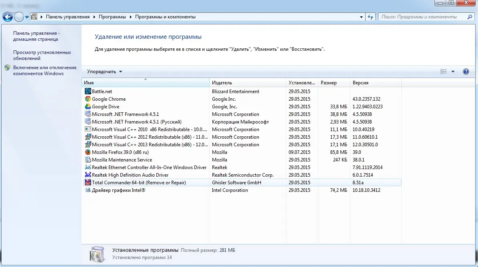This screenshot has width=478, height=267.
Task: Click the Realtek Semiconductor Corp. publisher cell
Action: pyautogui.click(x=243, y=175)
